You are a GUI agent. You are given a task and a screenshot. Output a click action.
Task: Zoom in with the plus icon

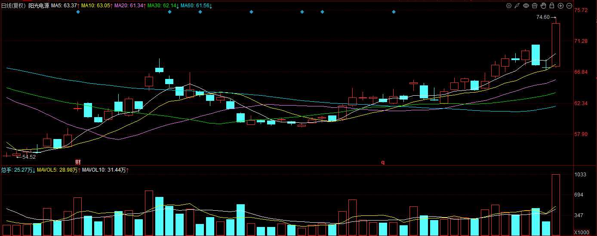click(x=560, y=6)
